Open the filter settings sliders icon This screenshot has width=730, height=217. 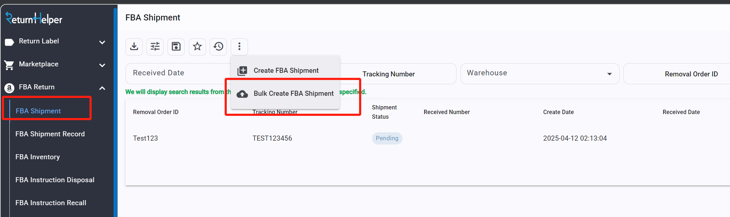[x=155, y=47]
